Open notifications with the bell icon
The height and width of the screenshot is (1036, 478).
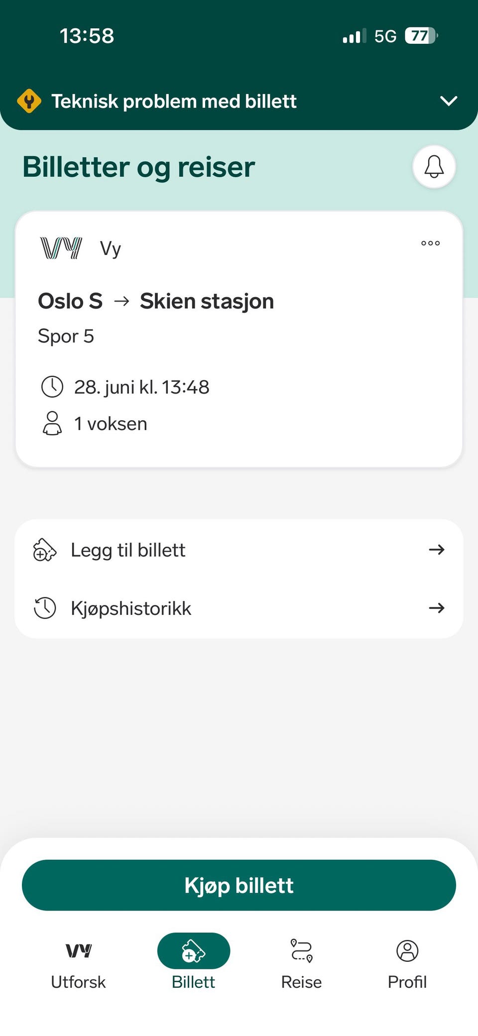point(434,167)
